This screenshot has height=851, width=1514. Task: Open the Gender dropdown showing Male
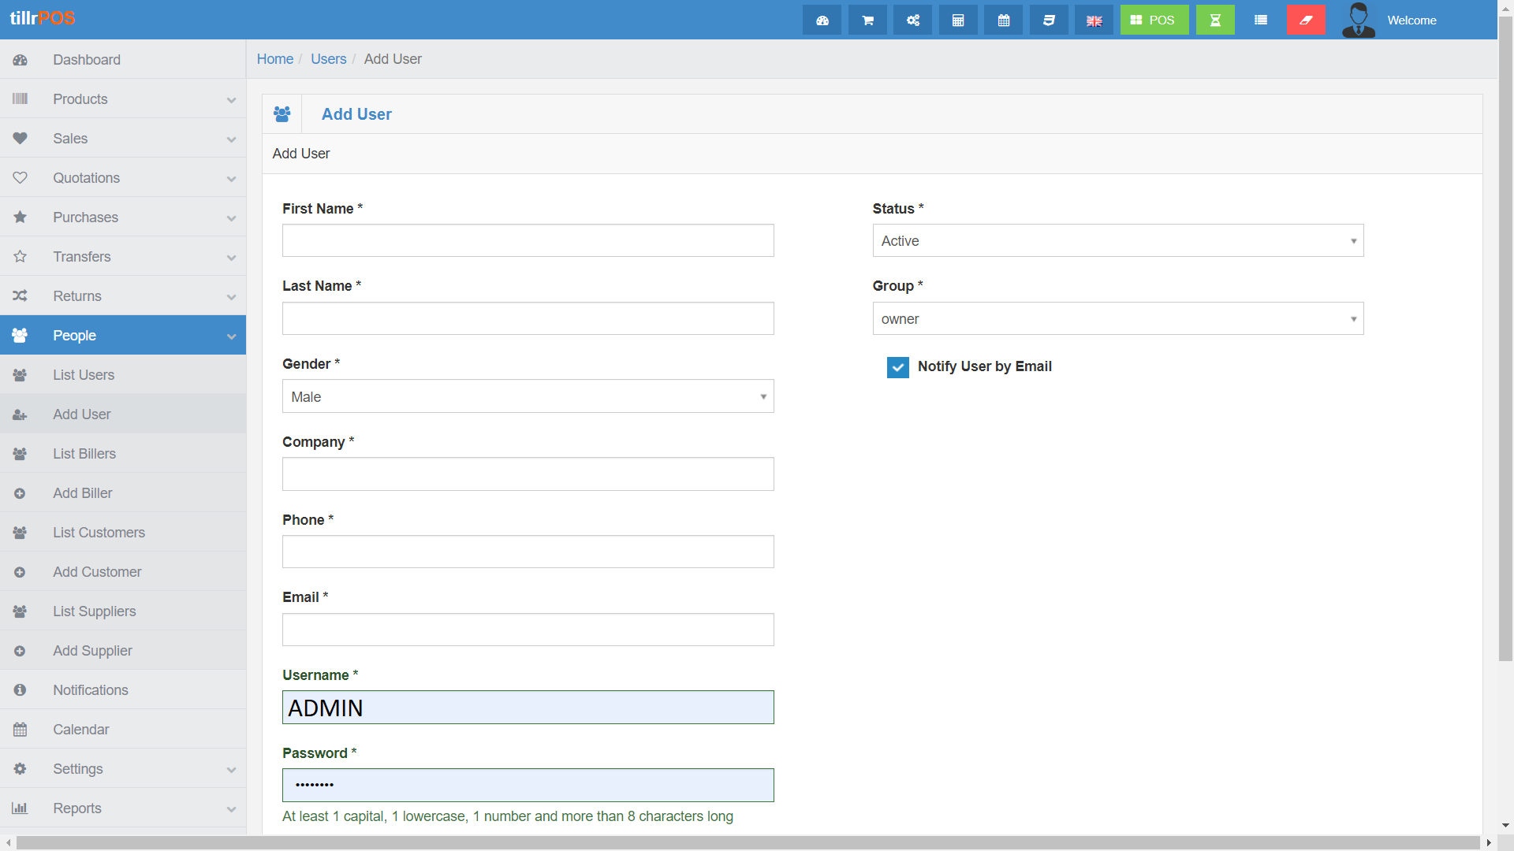click(x=528, y=397)
